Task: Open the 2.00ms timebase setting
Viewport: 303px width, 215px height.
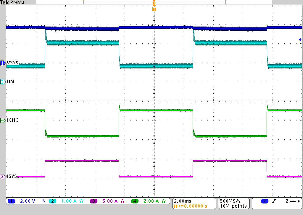Action: pyautogui.click(x=182, y=201)
